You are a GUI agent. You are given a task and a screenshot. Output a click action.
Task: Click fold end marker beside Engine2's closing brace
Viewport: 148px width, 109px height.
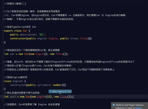point(3,89)
